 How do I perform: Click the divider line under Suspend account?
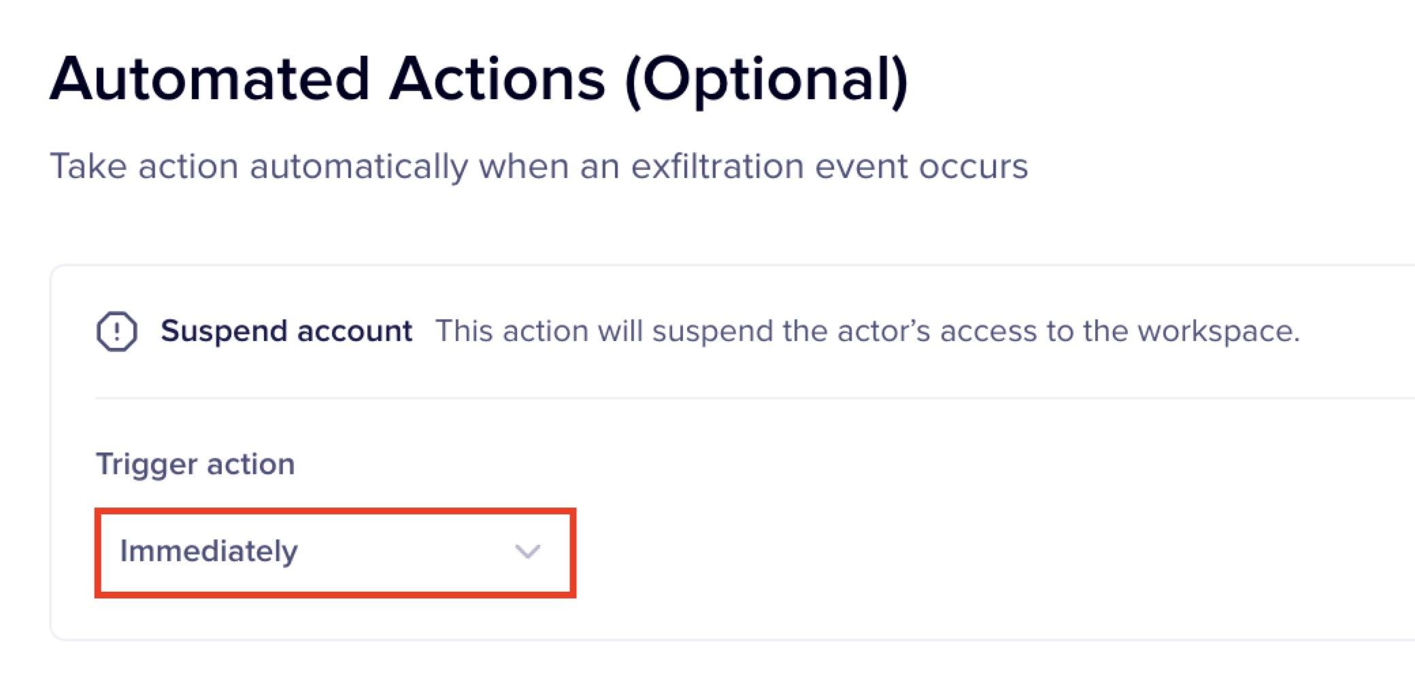tap(748, 397)
